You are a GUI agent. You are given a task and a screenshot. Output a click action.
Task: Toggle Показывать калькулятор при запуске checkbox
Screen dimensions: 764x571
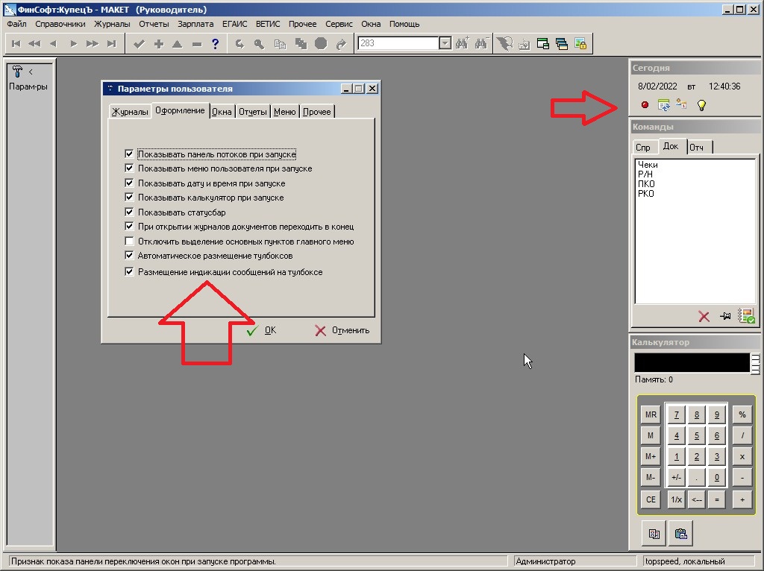tap(130, 198)
